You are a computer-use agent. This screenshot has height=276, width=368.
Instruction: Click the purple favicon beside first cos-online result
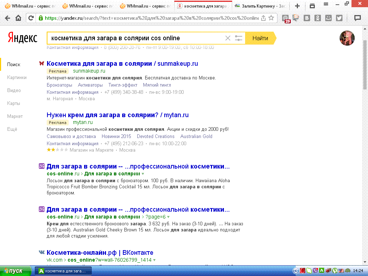[x=42, y=166]
